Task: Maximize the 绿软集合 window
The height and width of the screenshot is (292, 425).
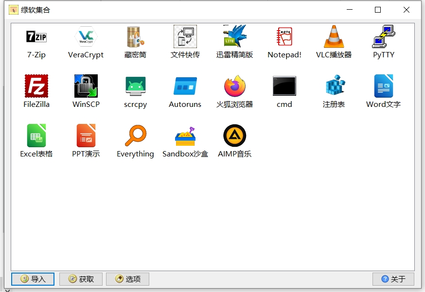Action: (x=378, y=10)
